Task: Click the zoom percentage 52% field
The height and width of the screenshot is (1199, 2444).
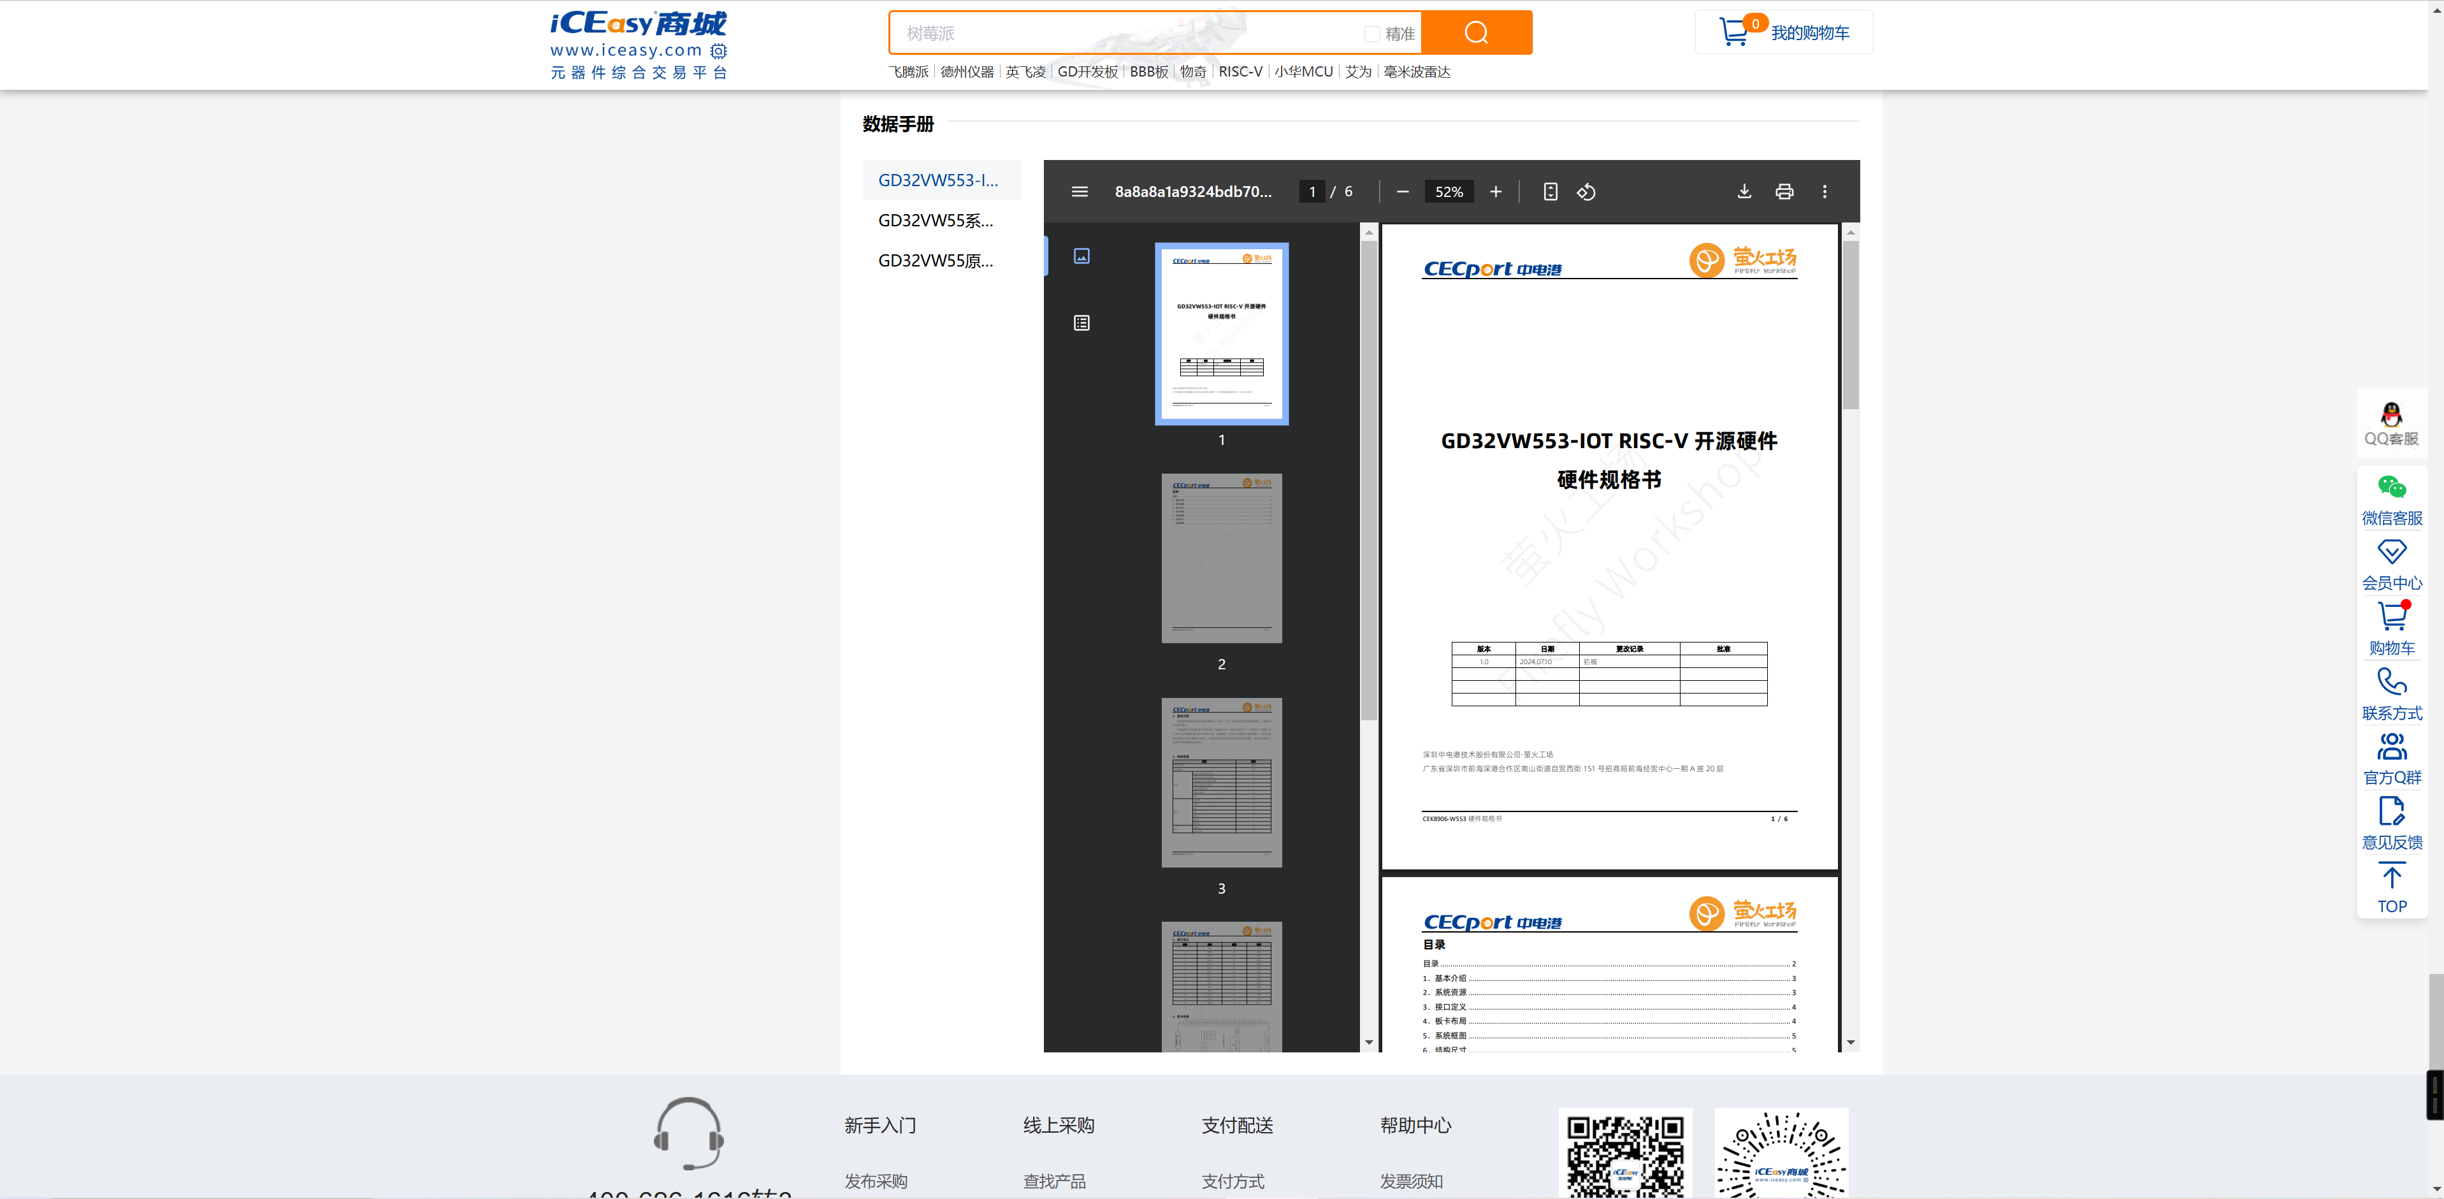Action: point(1448,192)
